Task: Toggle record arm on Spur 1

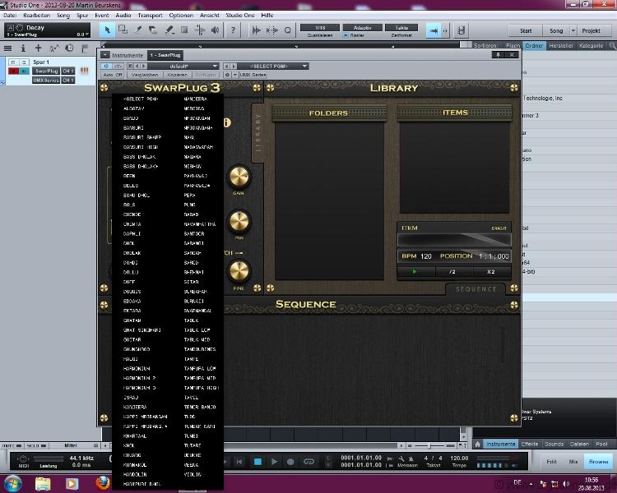Action: point(14,71)
